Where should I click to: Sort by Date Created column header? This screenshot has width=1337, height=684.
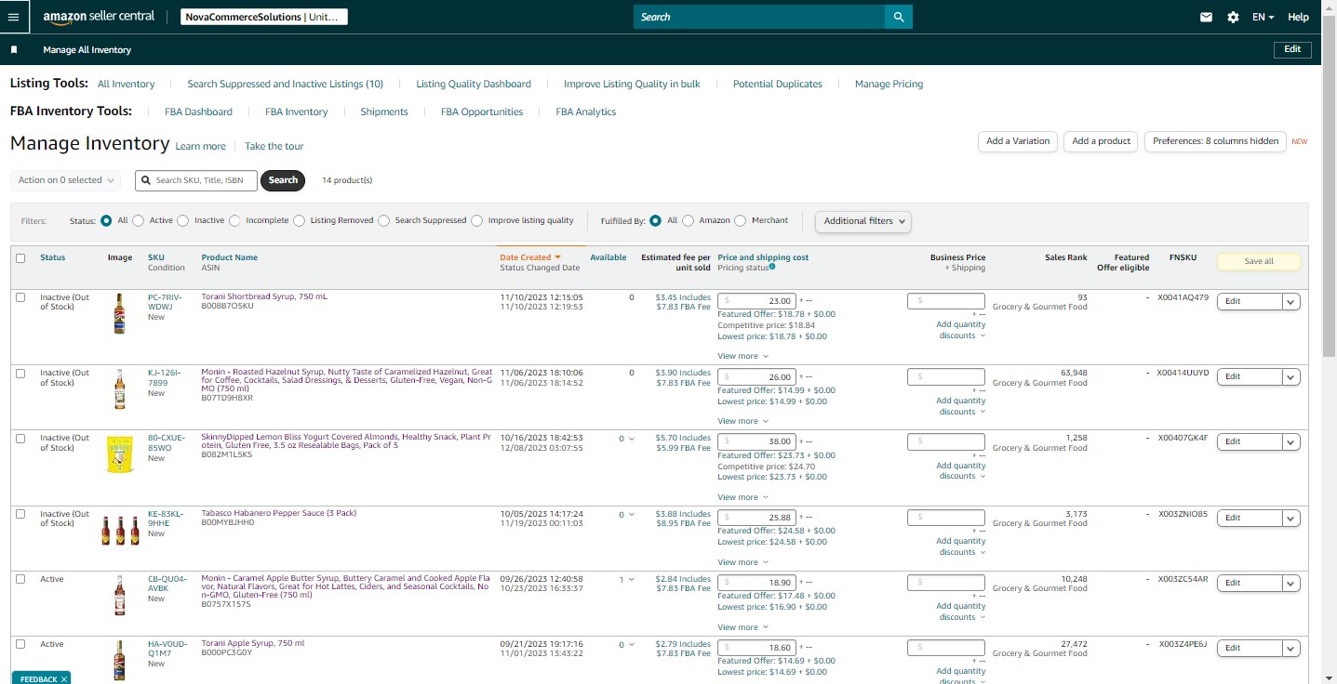pyautogui.click(x=530, y=257)
